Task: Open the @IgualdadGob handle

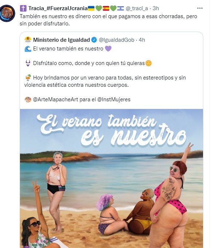Action: [117, 40]
